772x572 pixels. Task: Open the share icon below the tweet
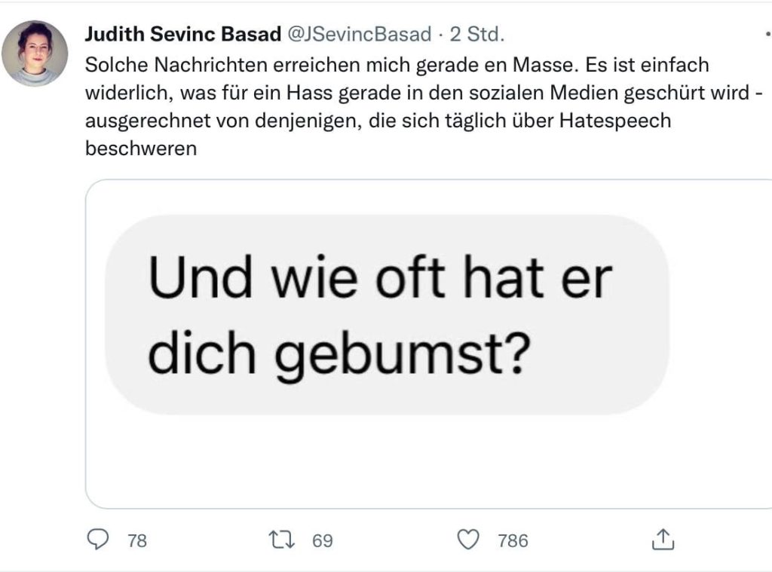tap(662, 540)
